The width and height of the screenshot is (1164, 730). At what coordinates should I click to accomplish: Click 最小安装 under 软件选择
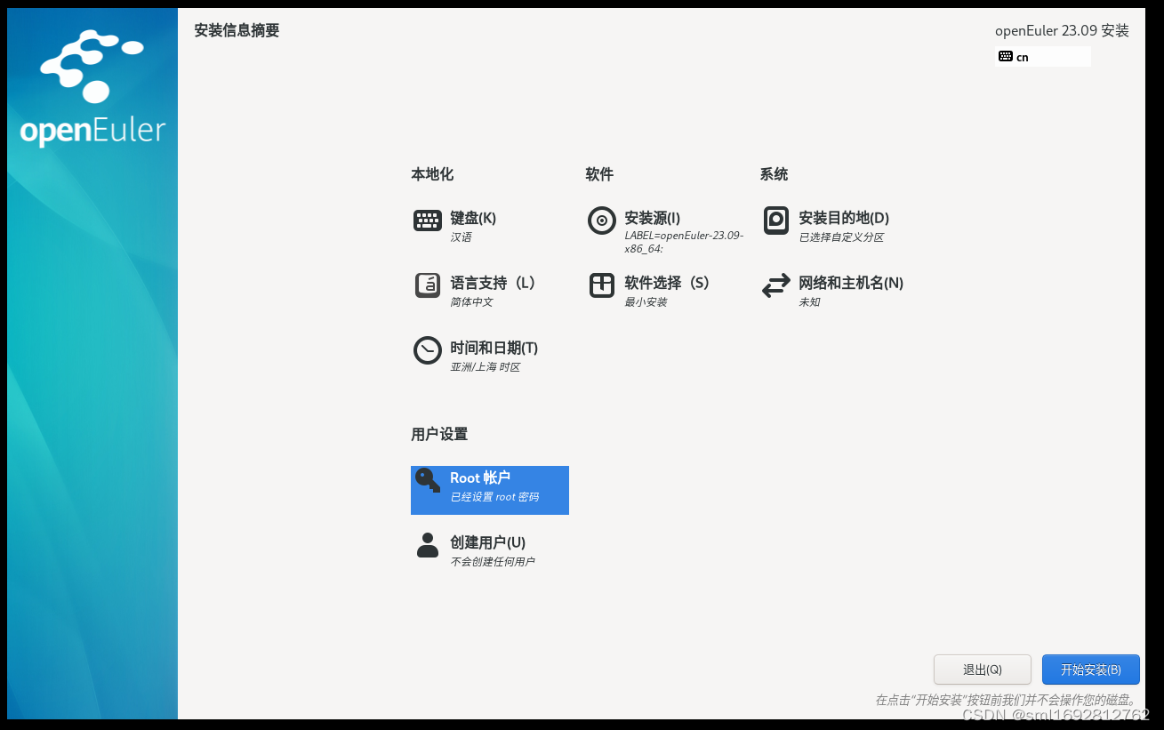click(644, 301)
